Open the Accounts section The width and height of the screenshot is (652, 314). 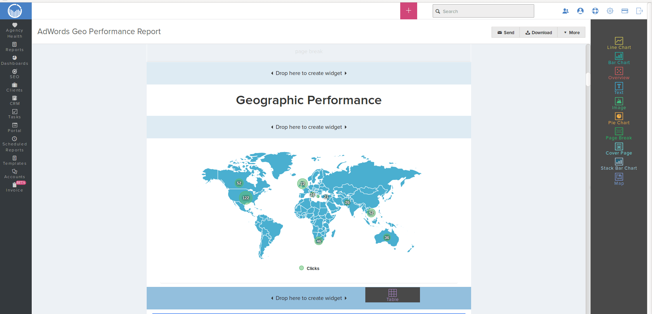pyautogui.click(x=15, y=174)
